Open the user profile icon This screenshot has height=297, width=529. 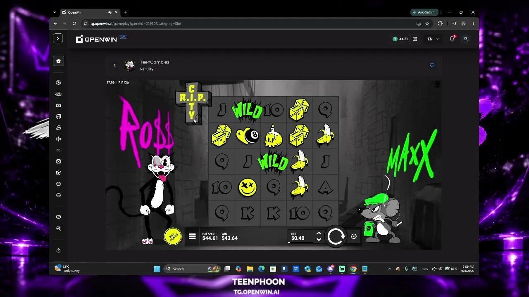coord(465,39)
